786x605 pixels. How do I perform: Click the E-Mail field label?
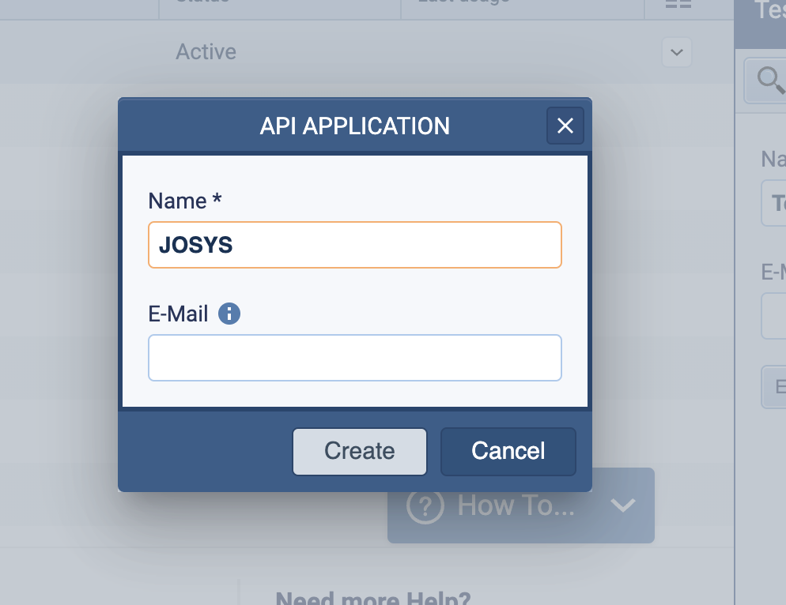coord(178,314)
